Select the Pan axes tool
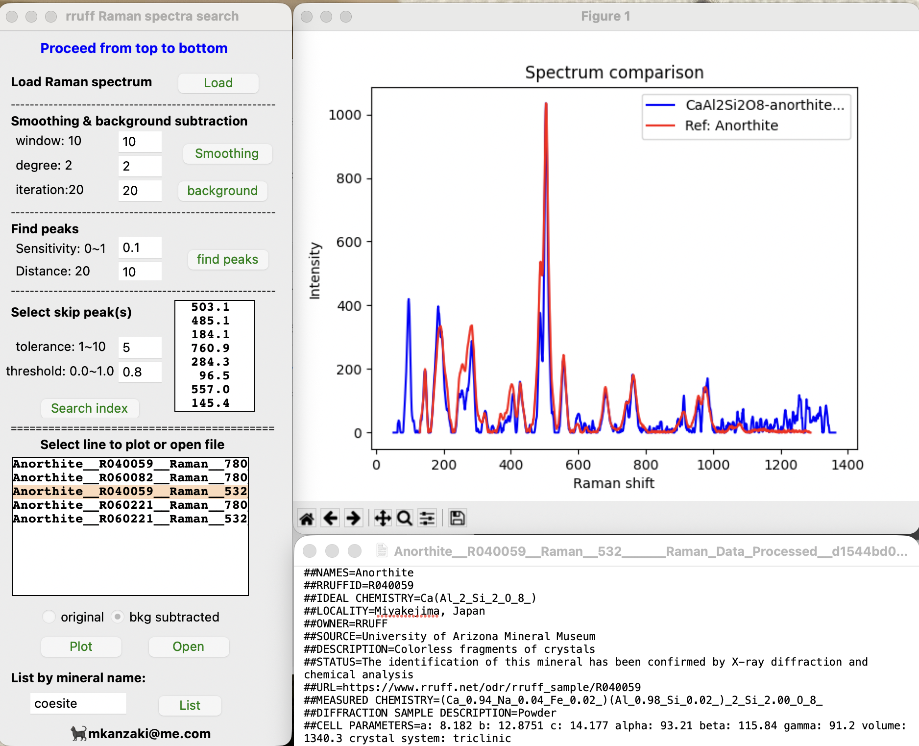This screenshot has width=919, height=746. 383,518
